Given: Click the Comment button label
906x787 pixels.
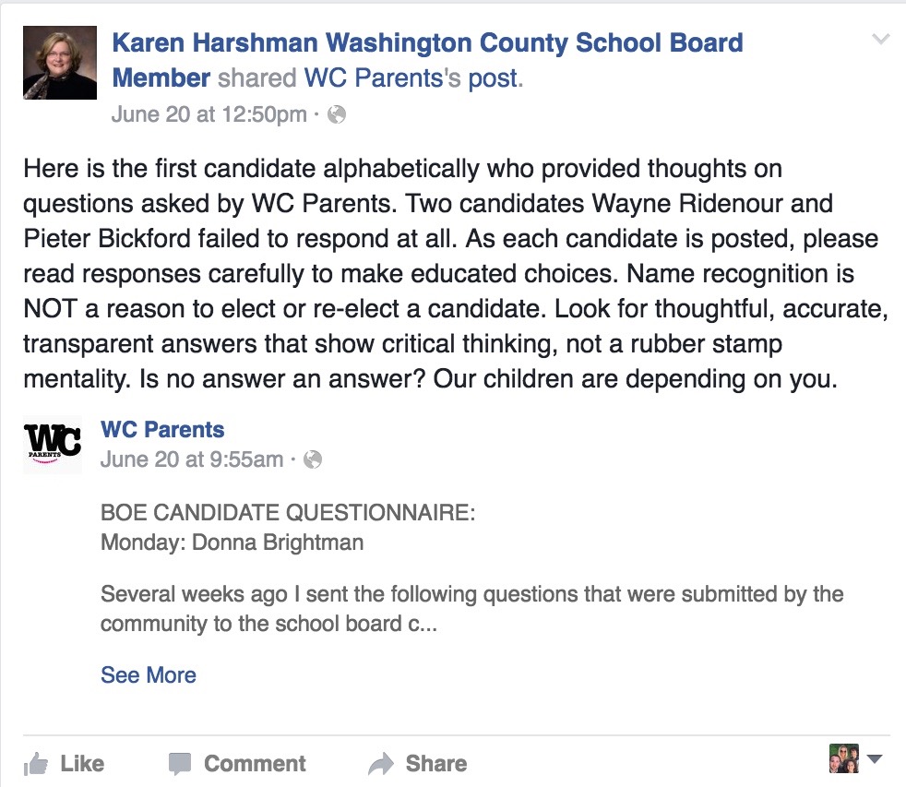Looking at the screenshot, I should click(x=255, y=763).
